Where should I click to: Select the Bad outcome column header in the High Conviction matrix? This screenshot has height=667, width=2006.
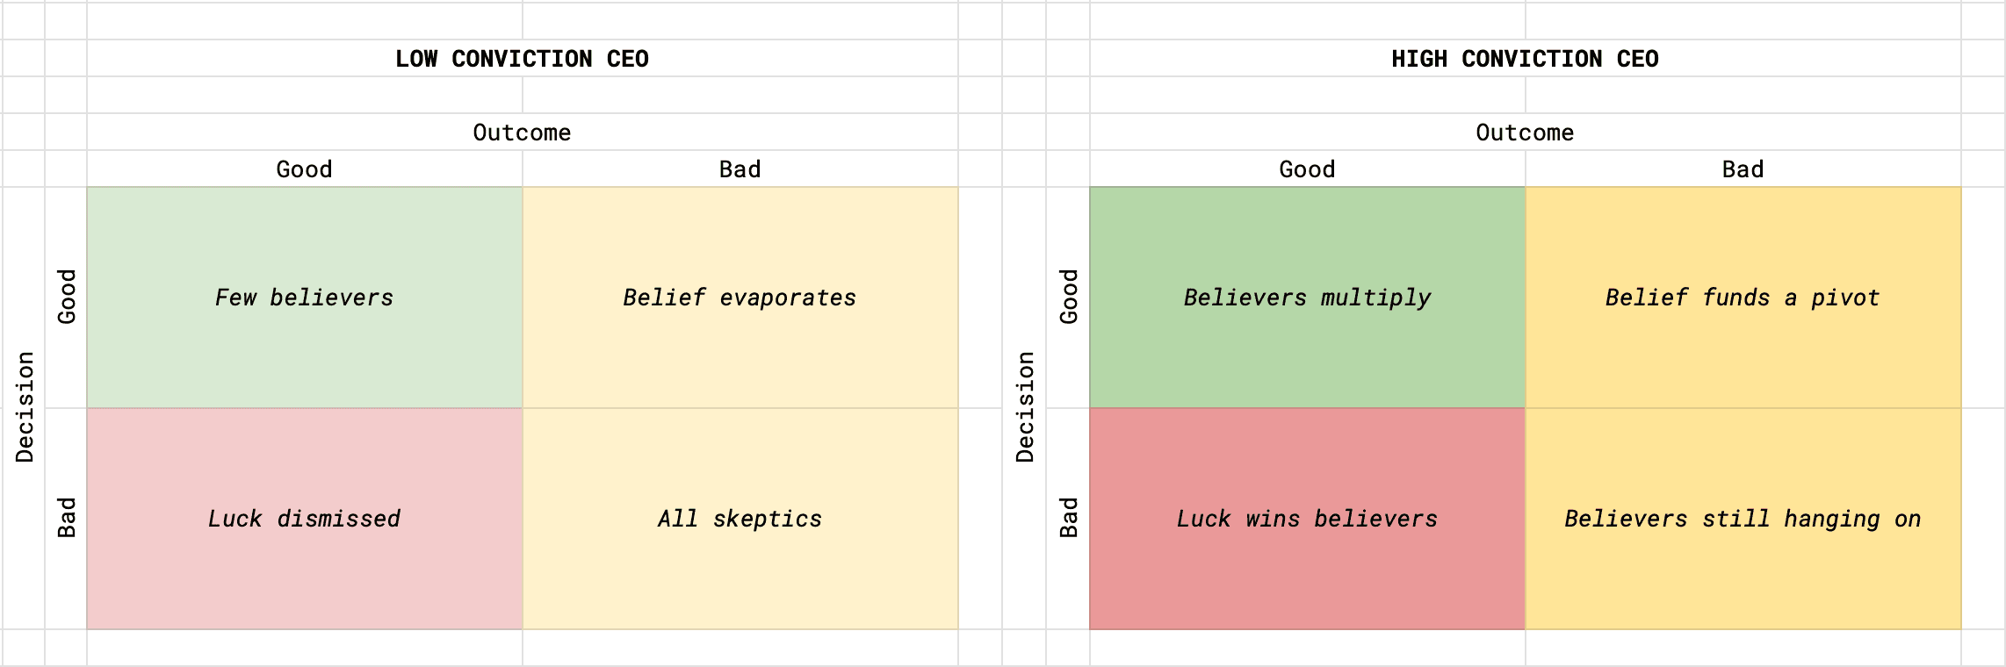[1743, 169]
